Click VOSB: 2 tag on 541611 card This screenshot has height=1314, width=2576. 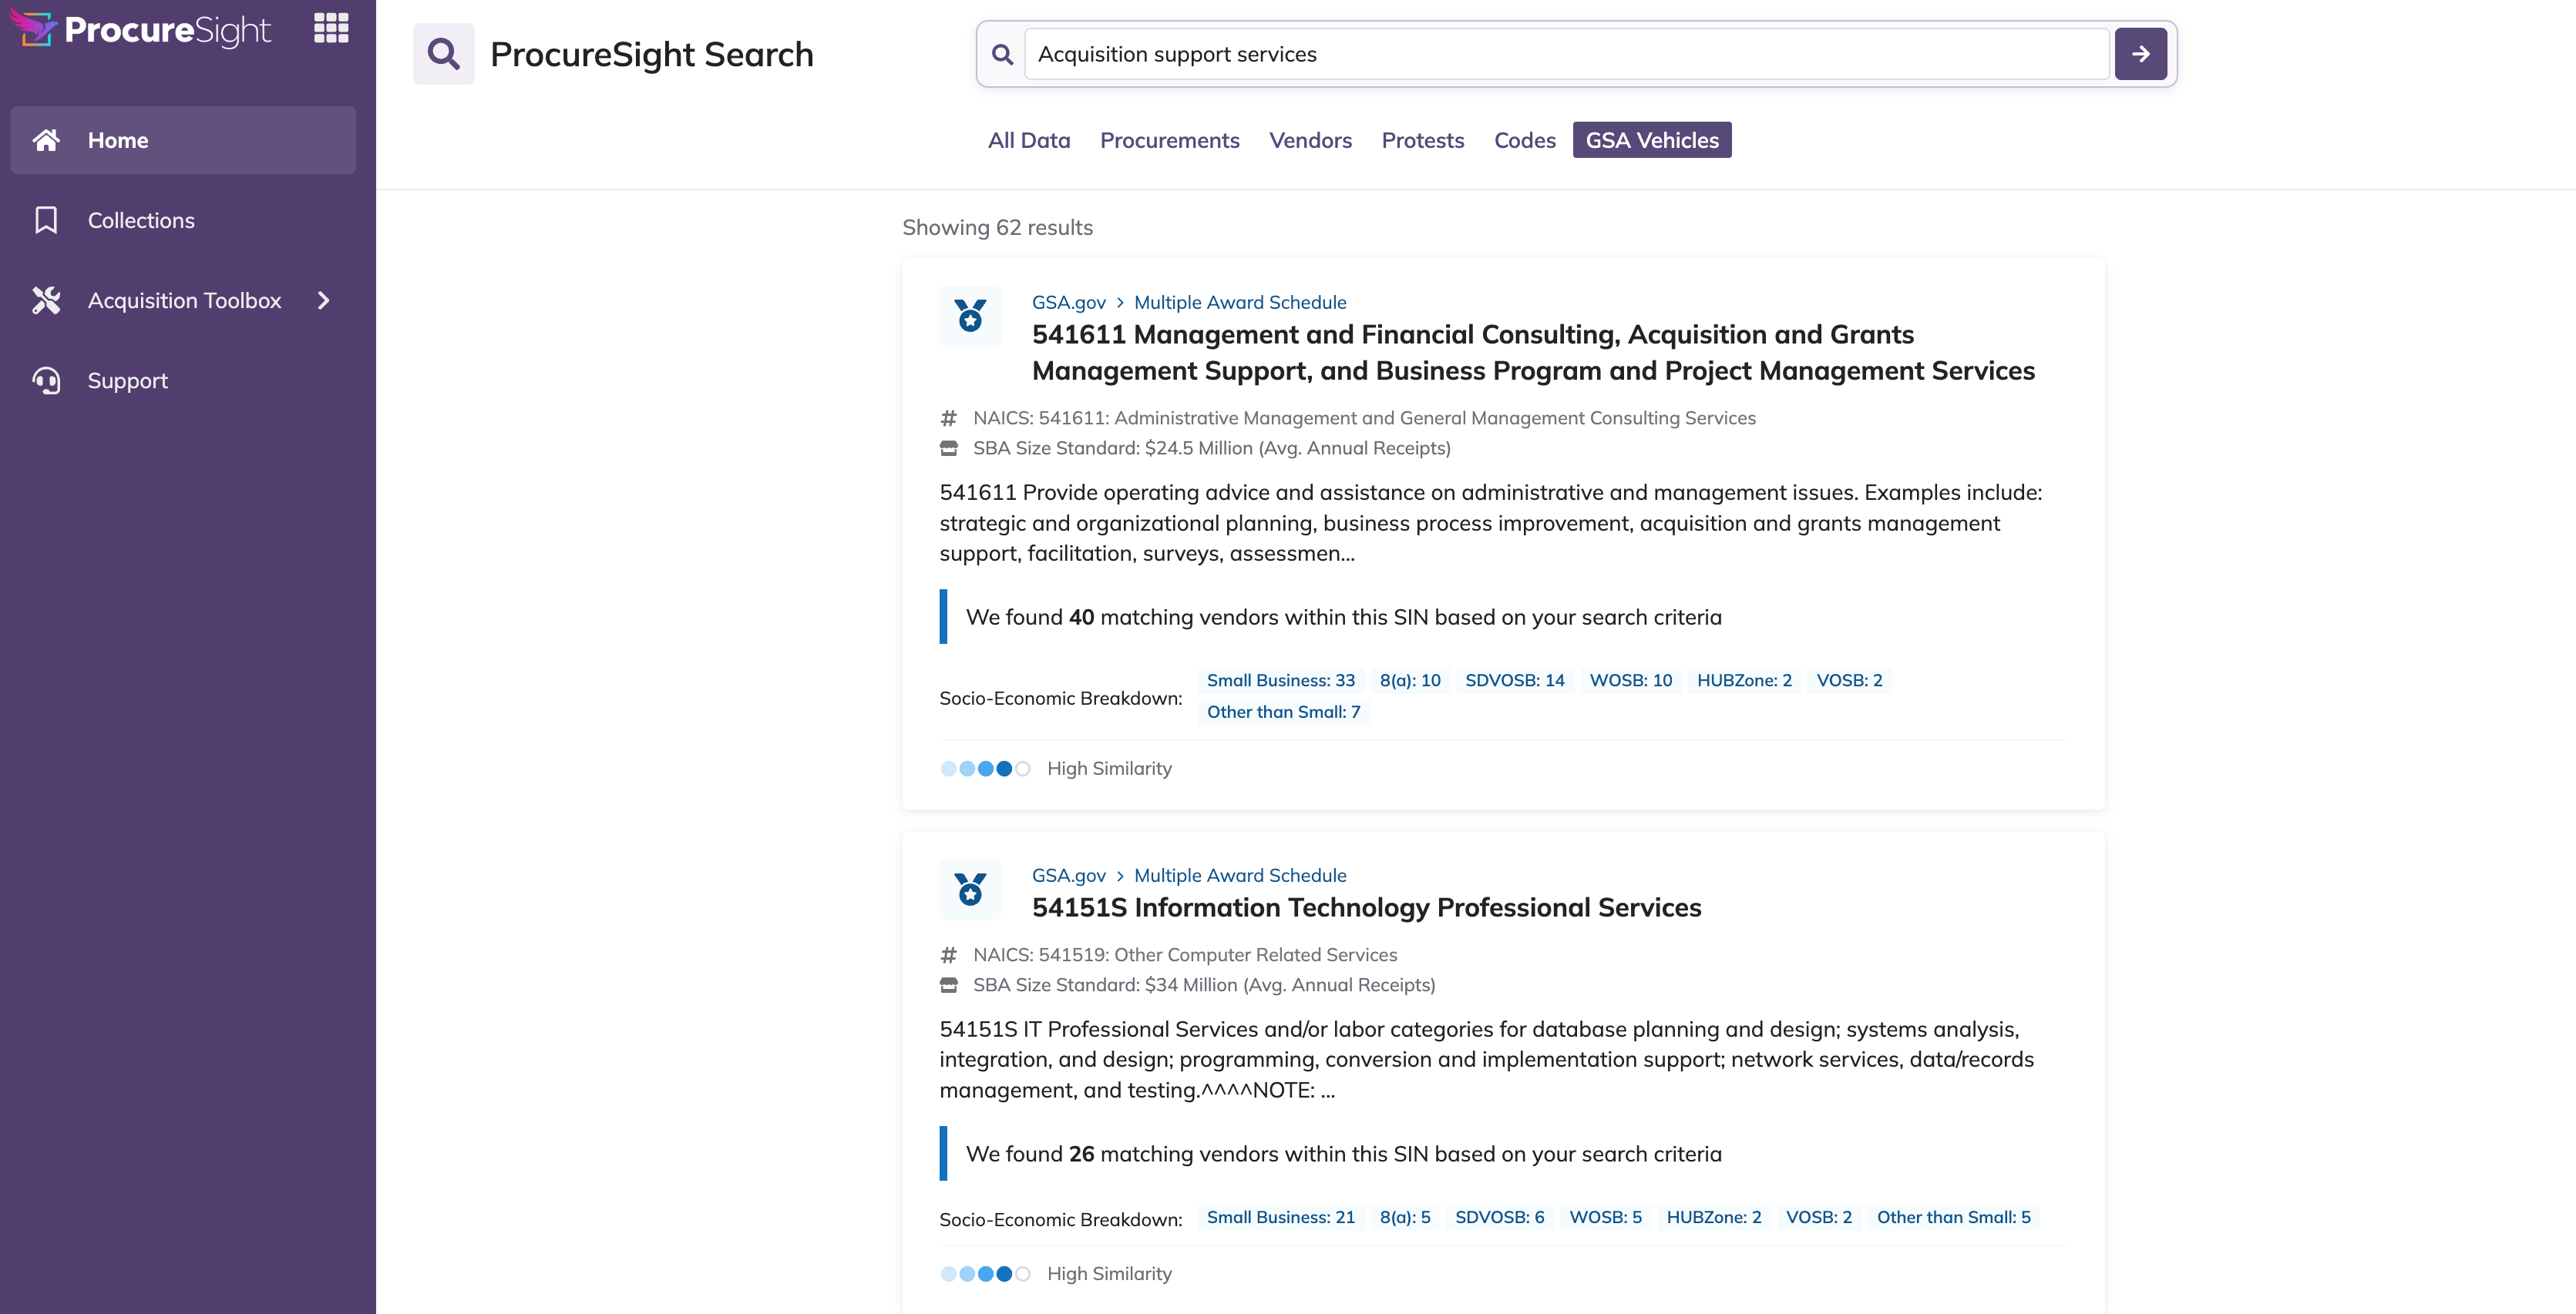click(x=1849, y=680)
